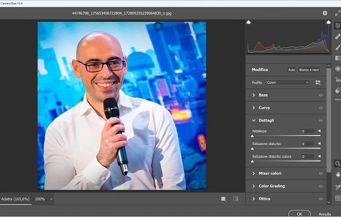Select the Adjustment Brush tool
This screenshot has width=341, height=217.
point(338,47)
